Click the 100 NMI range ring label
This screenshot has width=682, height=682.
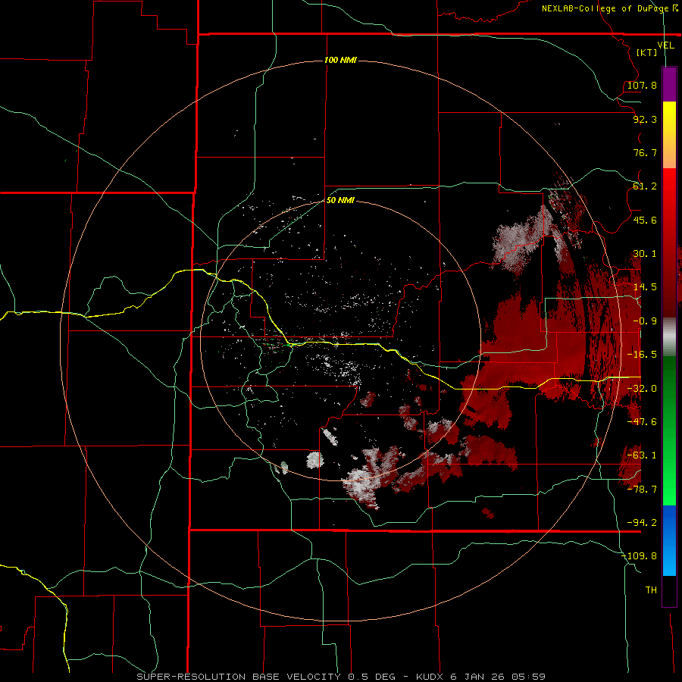(x=340, y=60)
